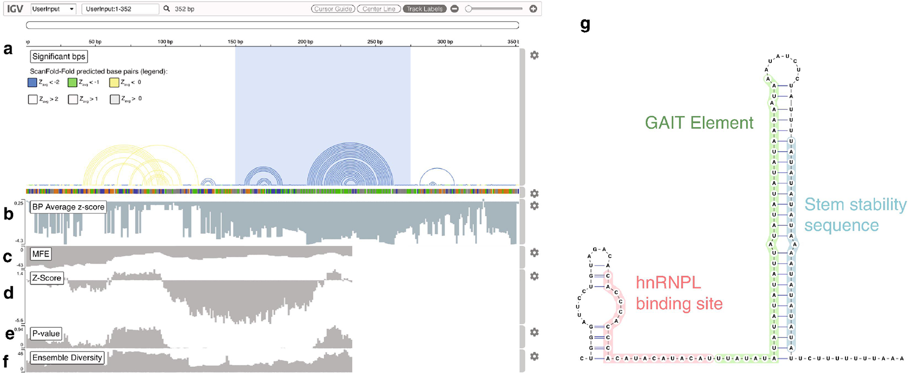This screenshot has width=908, height=373.
Task: Click the ScanFold-Fold legend caption text
Action: (98, 71)
